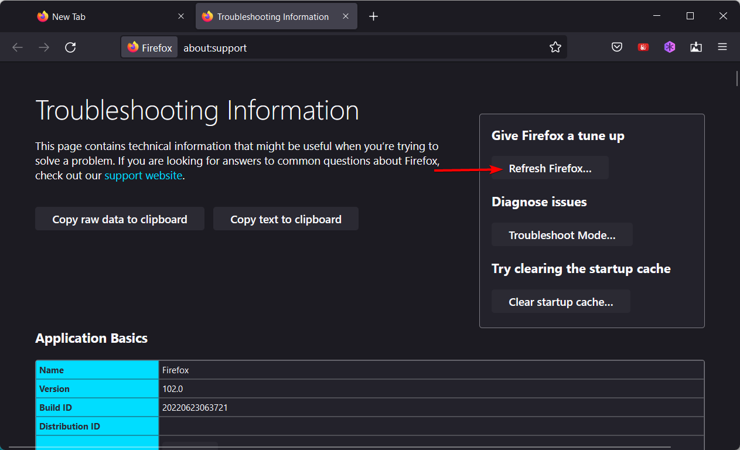Screen dimensions: 740x450
Task: Click the Firefox identity badge in address bar
Action: [x=149, y=47]
